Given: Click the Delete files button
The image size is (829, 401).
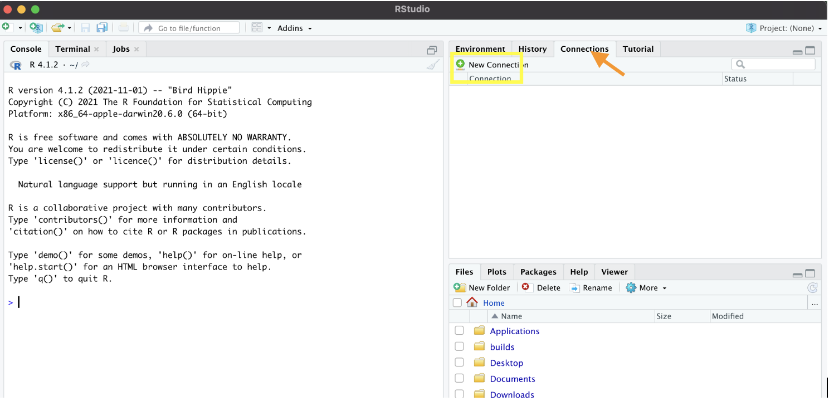Looking at the screenshot, I should 541,288.
